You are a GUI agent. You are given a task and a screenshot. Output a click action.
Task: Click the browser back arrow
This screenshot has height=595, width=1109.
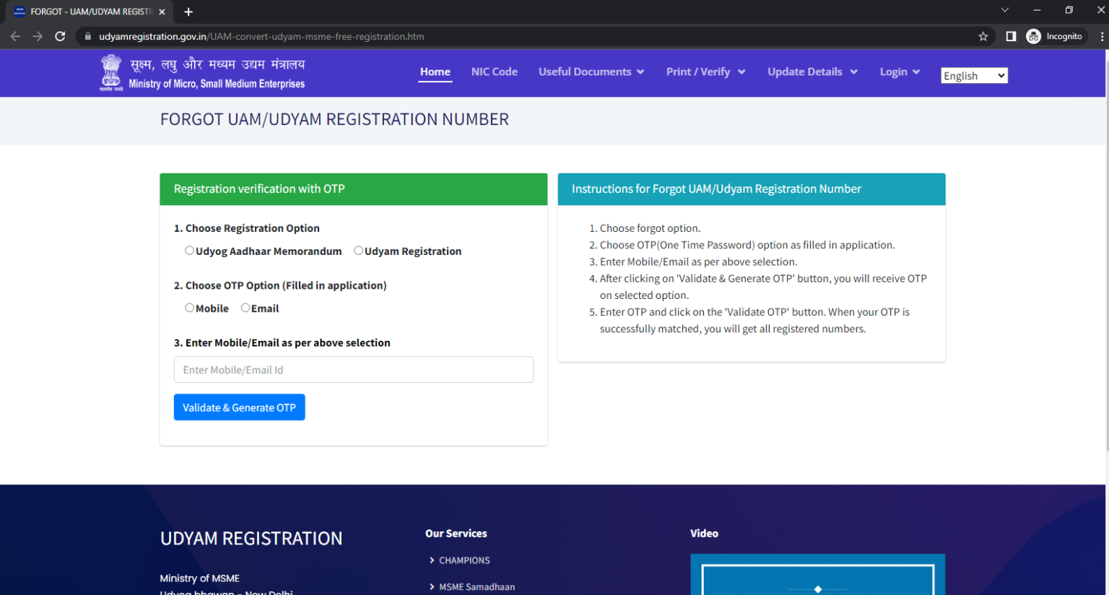pos(14,36)
